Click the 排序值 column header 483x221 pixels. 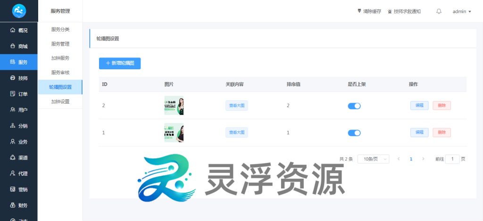(x=293, y=84)
